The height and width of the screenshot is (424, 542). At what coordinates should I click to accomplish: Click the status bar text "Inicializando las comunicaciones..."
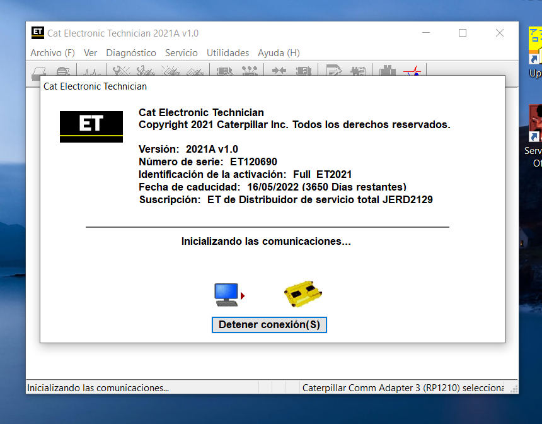(x=98, y=388)
